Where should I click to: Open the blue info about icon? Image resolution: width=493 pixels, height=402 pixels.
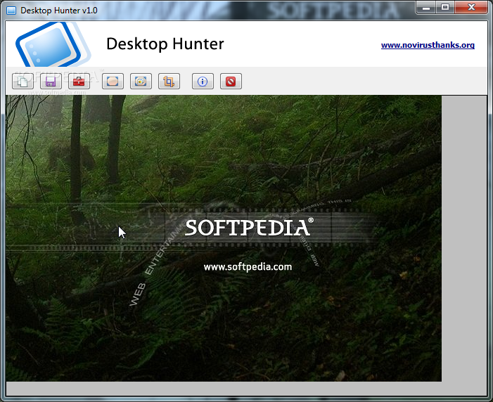[x=203, y=82]
